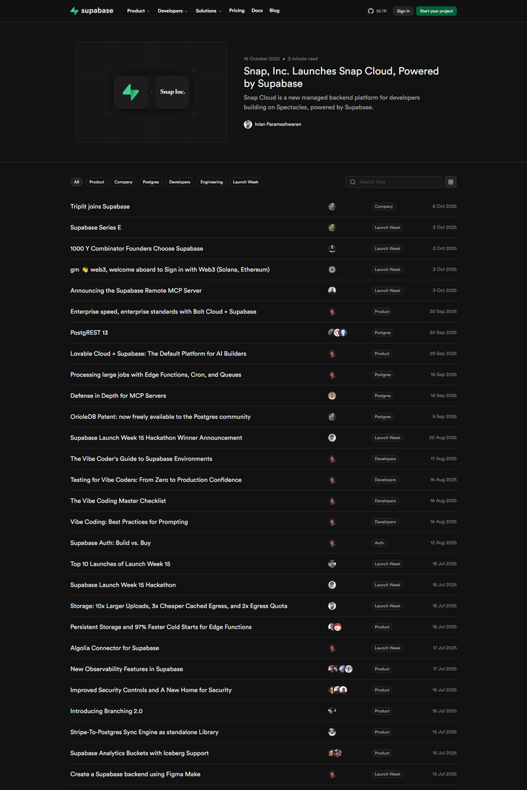
Task: Filter posts by Postgres category
Action: pos(151,182)
